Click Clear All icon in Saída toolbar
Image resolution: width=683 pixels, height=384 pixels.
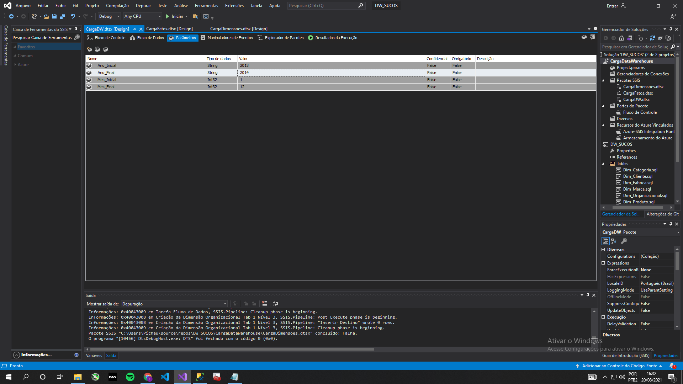coord(264,304)
